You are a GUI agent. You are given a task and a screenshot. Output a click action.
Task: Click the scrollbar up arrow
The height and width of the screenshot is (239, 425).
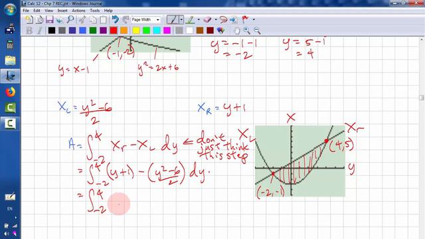[422, 40]
